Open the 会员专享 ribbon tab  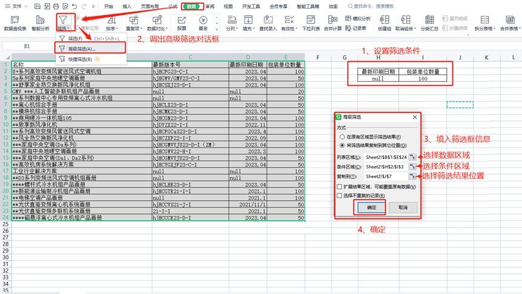point(278,6)
